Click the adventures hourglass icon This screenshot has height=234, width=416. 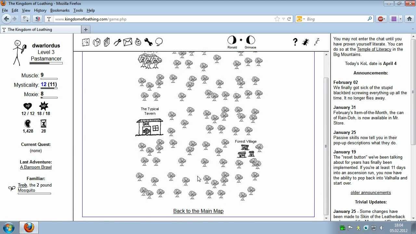pyautogui.click(x=44, y=123)
